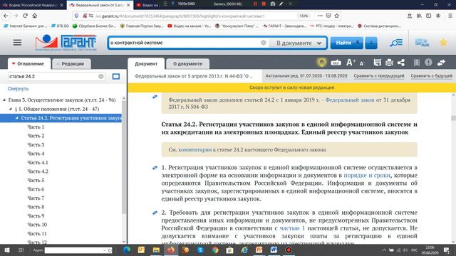This screenshot has height=256, width=456.
Task: Click the yellow 'Скоро вступит в силу новая редакция' banner
Action: tap(291, 87)
